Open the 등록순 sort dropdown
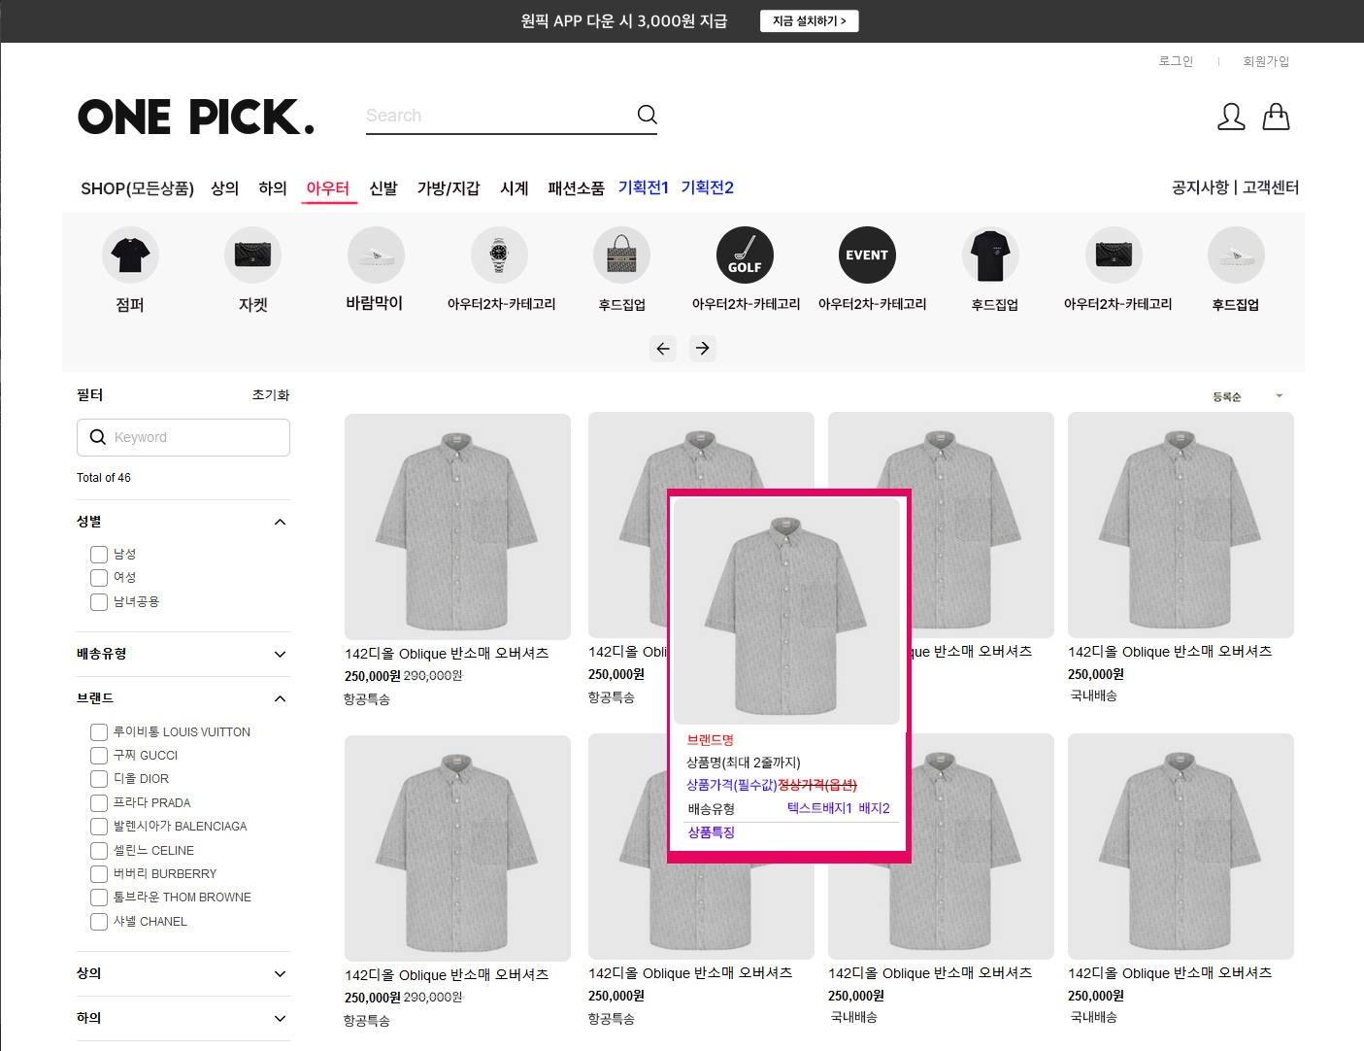This screenshot has width=1364, height=1051. pos(1248,396)
